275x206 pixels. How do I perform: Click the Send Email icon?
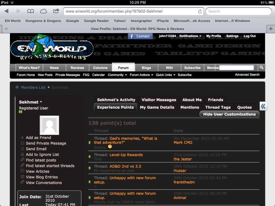click(22, 149)
